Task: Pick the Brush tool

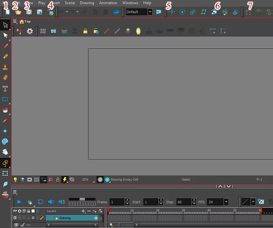Action: (5, 46)
